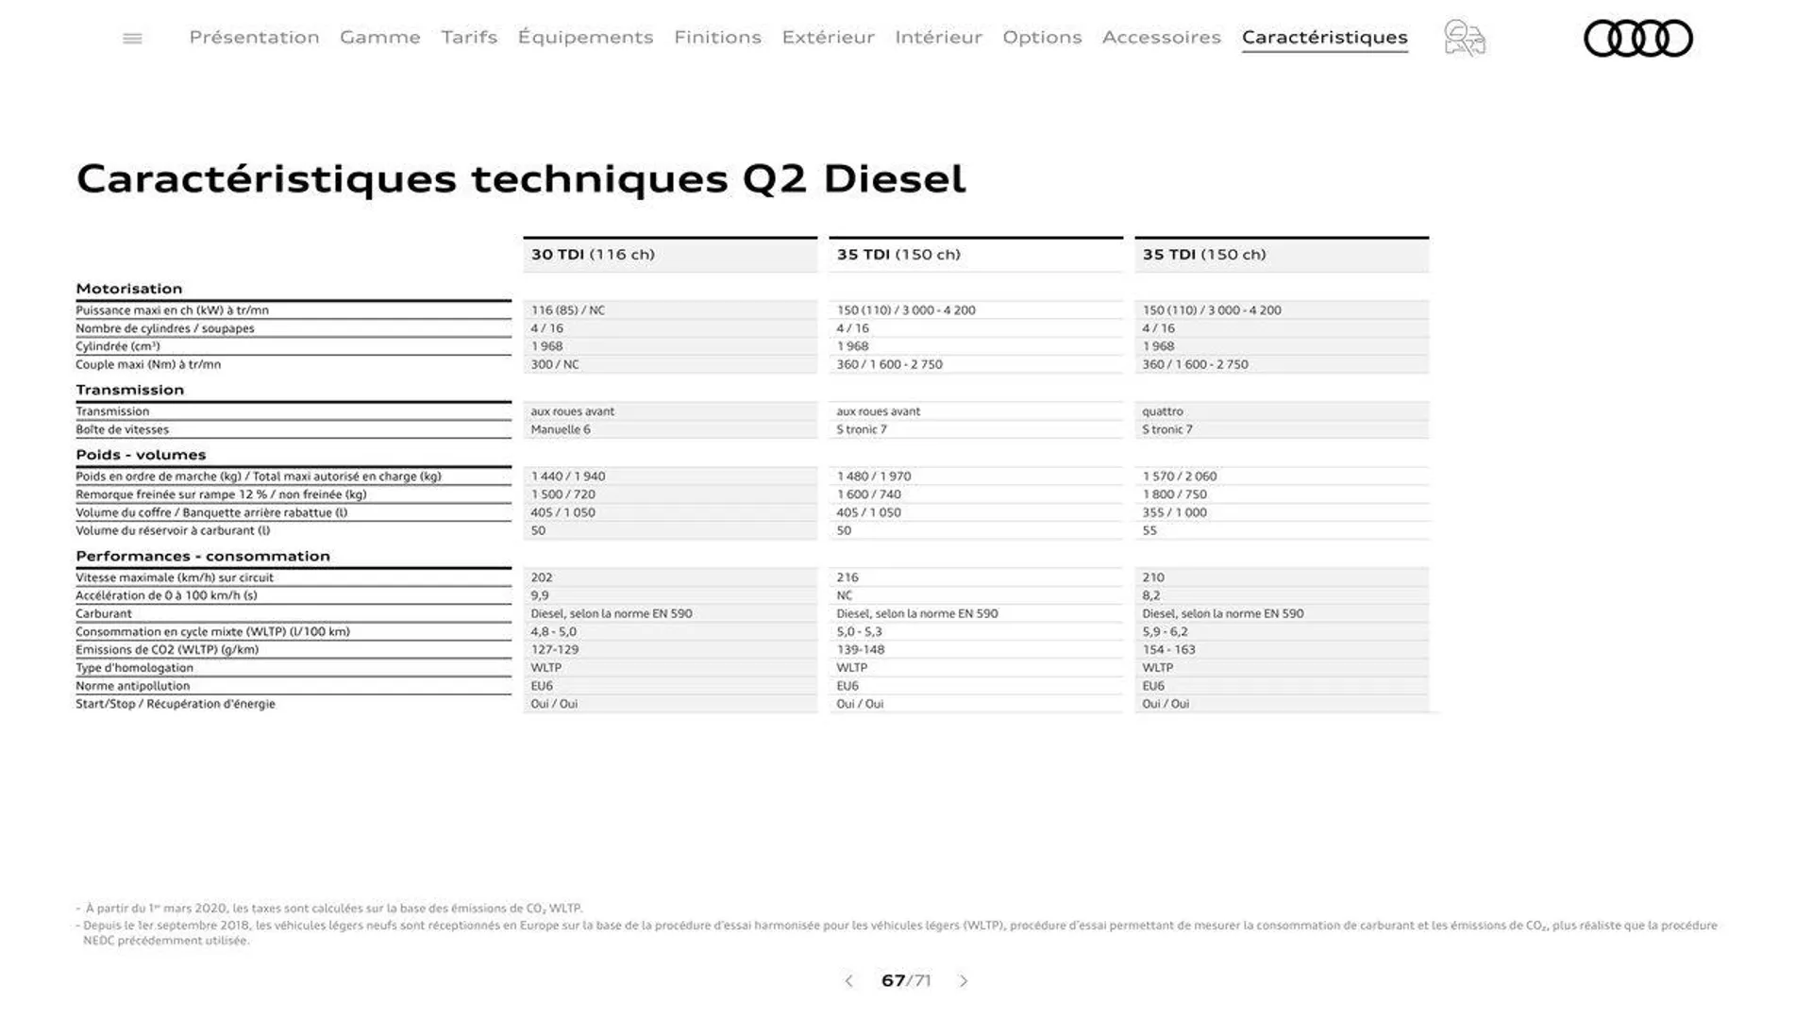Image resolution: width=1812 pixels, height=1019 pixels.
Task: Open the Intérieur tab
Action: [x=938, y=37]
